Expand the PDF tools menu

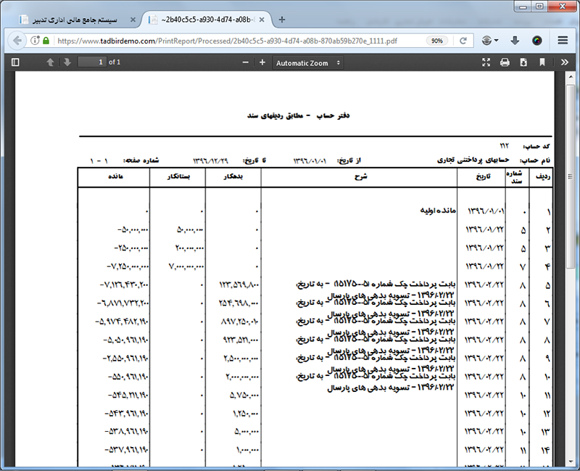565,62
